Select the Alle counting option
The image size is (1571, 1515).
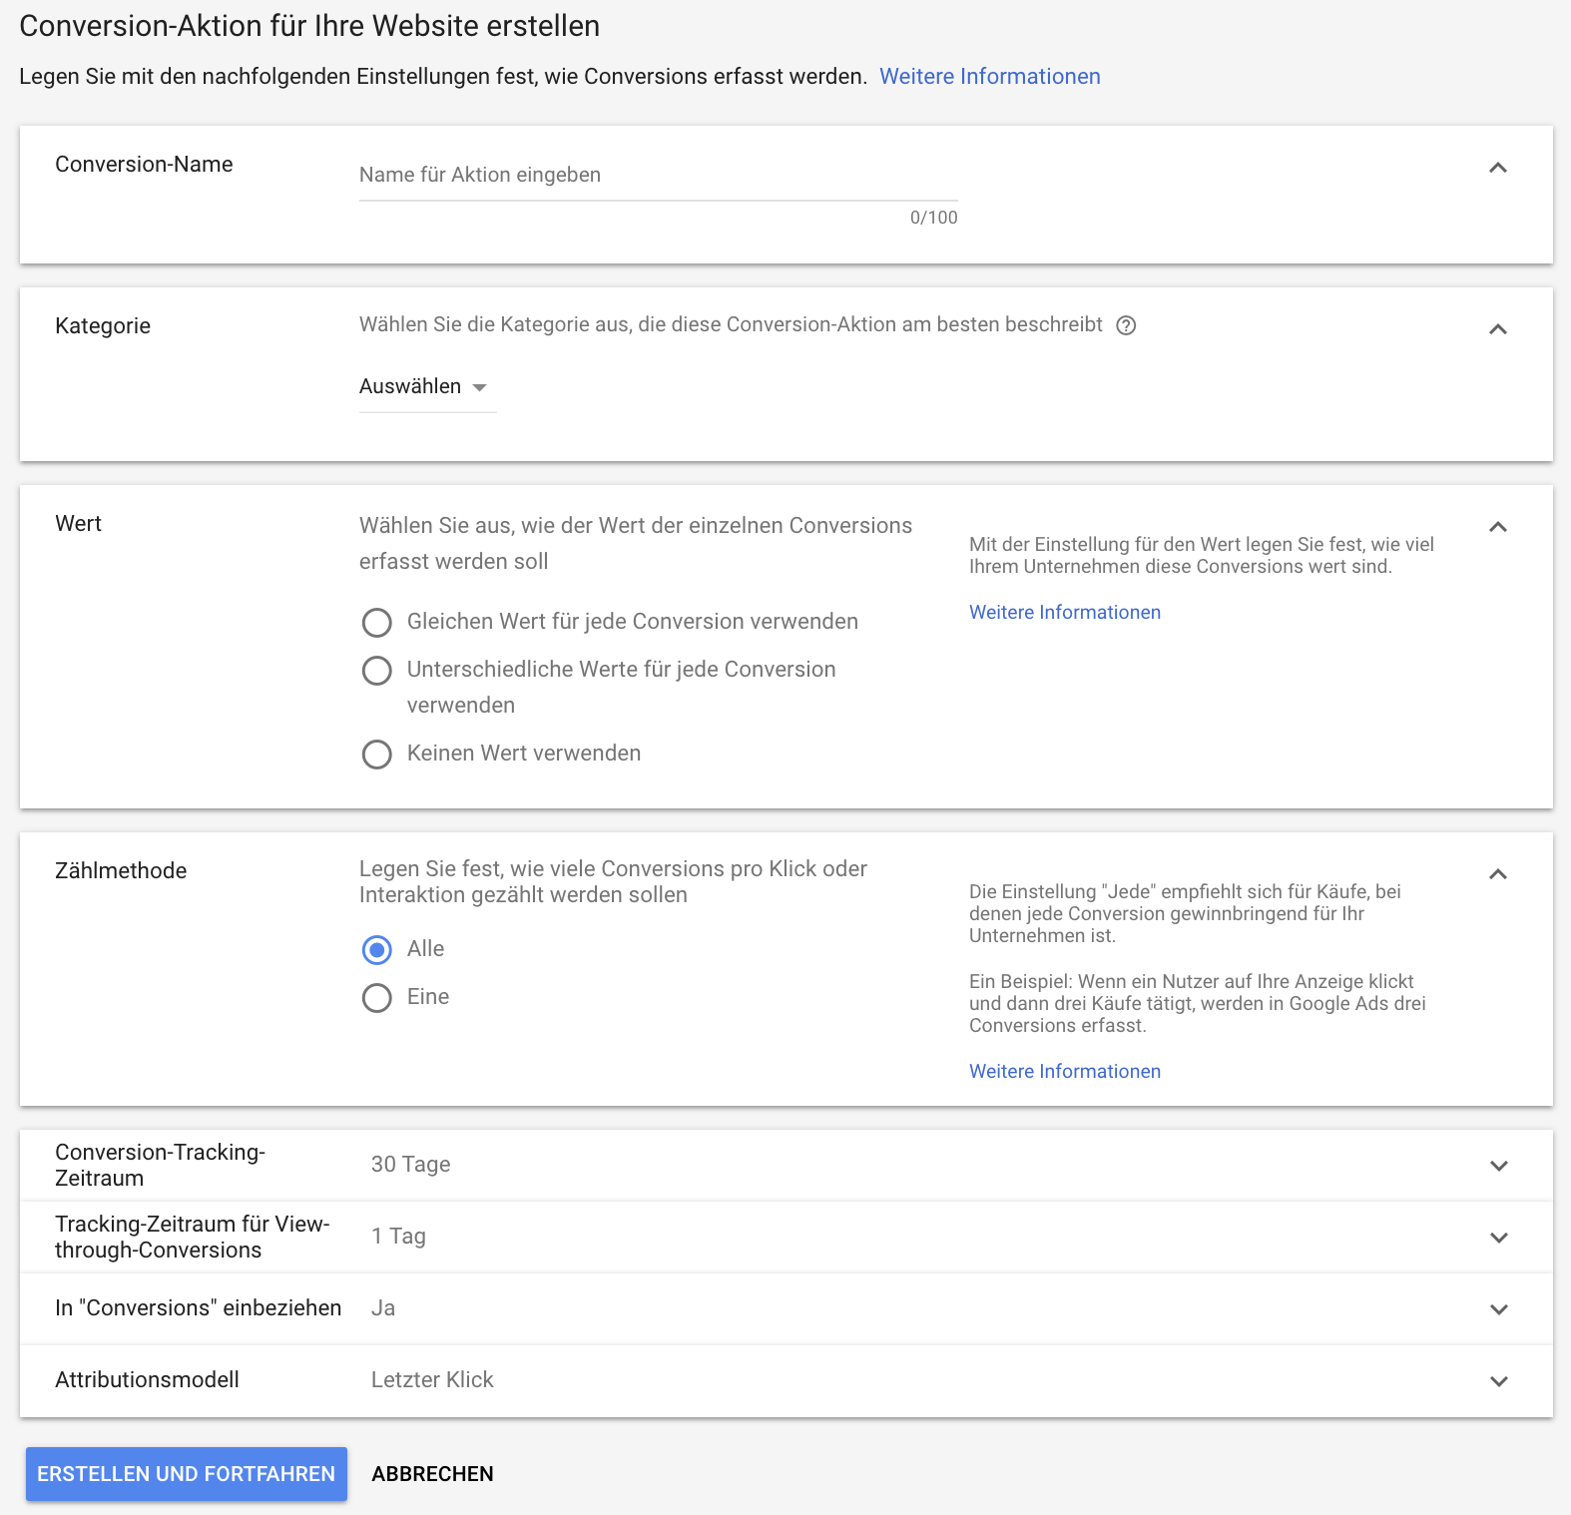point(376,950)
